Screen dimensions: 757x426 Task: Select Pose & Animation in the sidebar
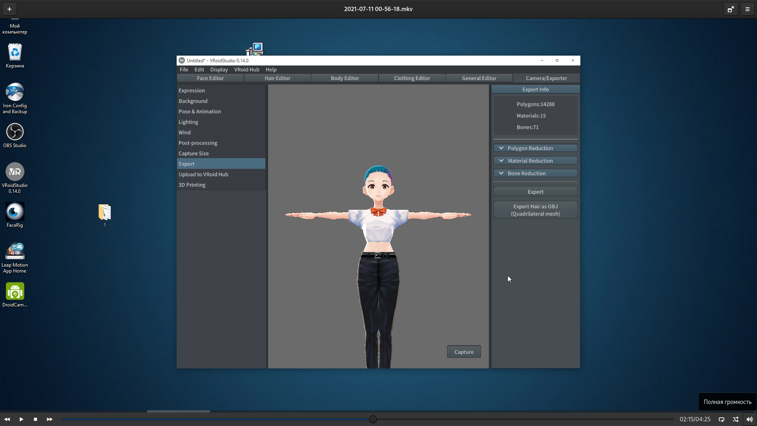point(221,112)
